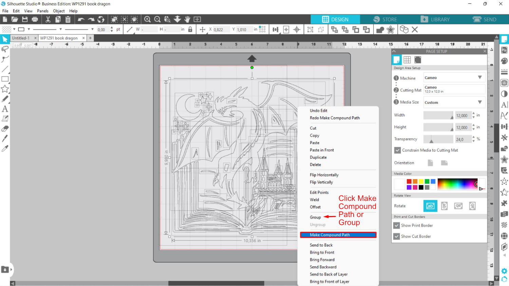Choose Group in the context menu

point(315,217)
